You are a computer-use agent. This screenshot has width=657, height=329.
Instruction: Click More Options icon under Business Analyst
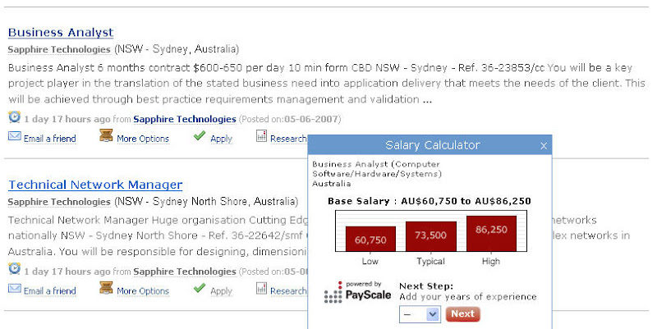106,137
